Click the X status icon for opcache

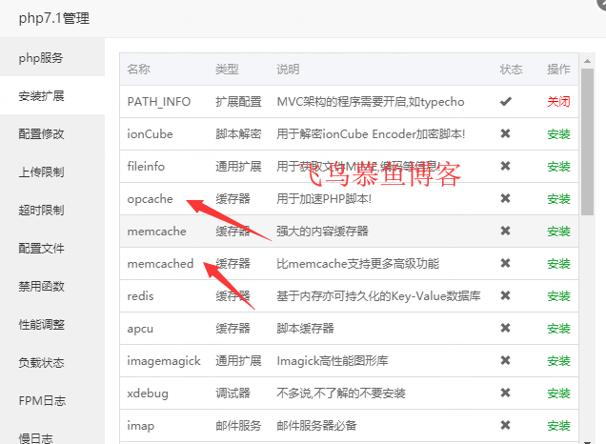pos(505,198)
